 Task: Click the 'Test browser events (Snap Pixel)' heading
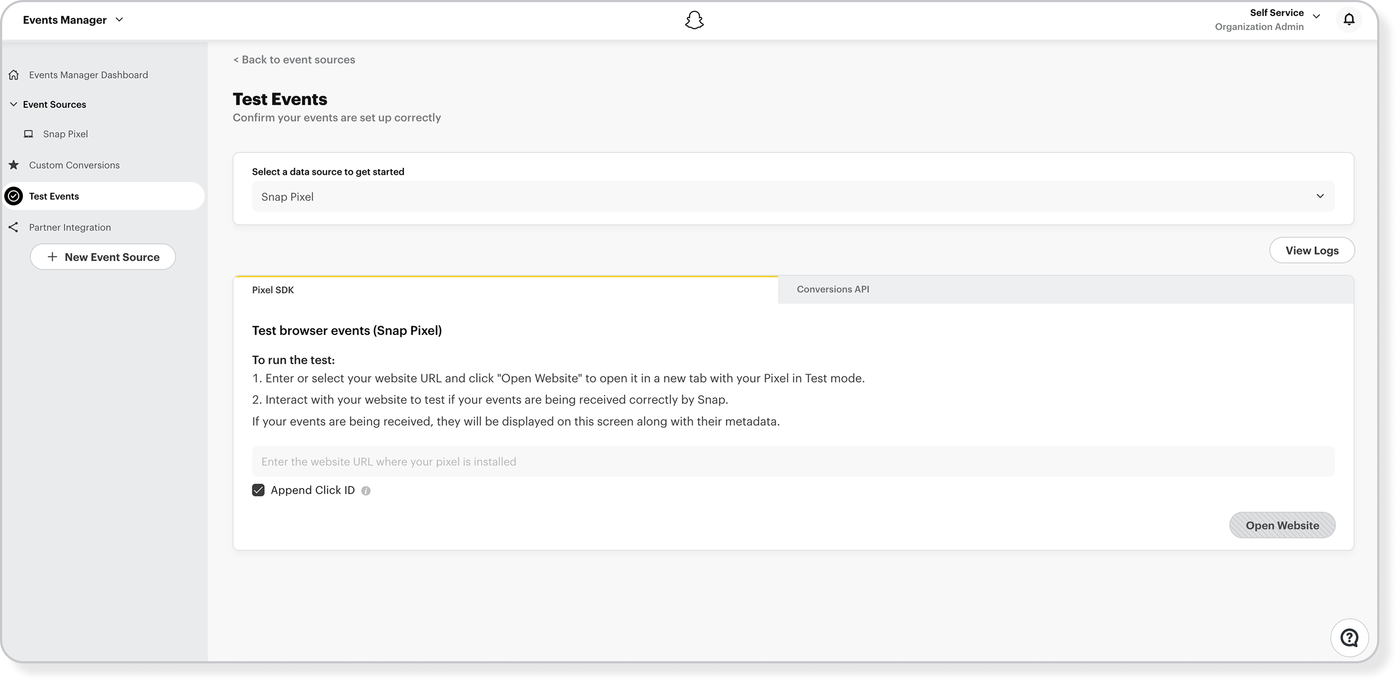(346, 331)
